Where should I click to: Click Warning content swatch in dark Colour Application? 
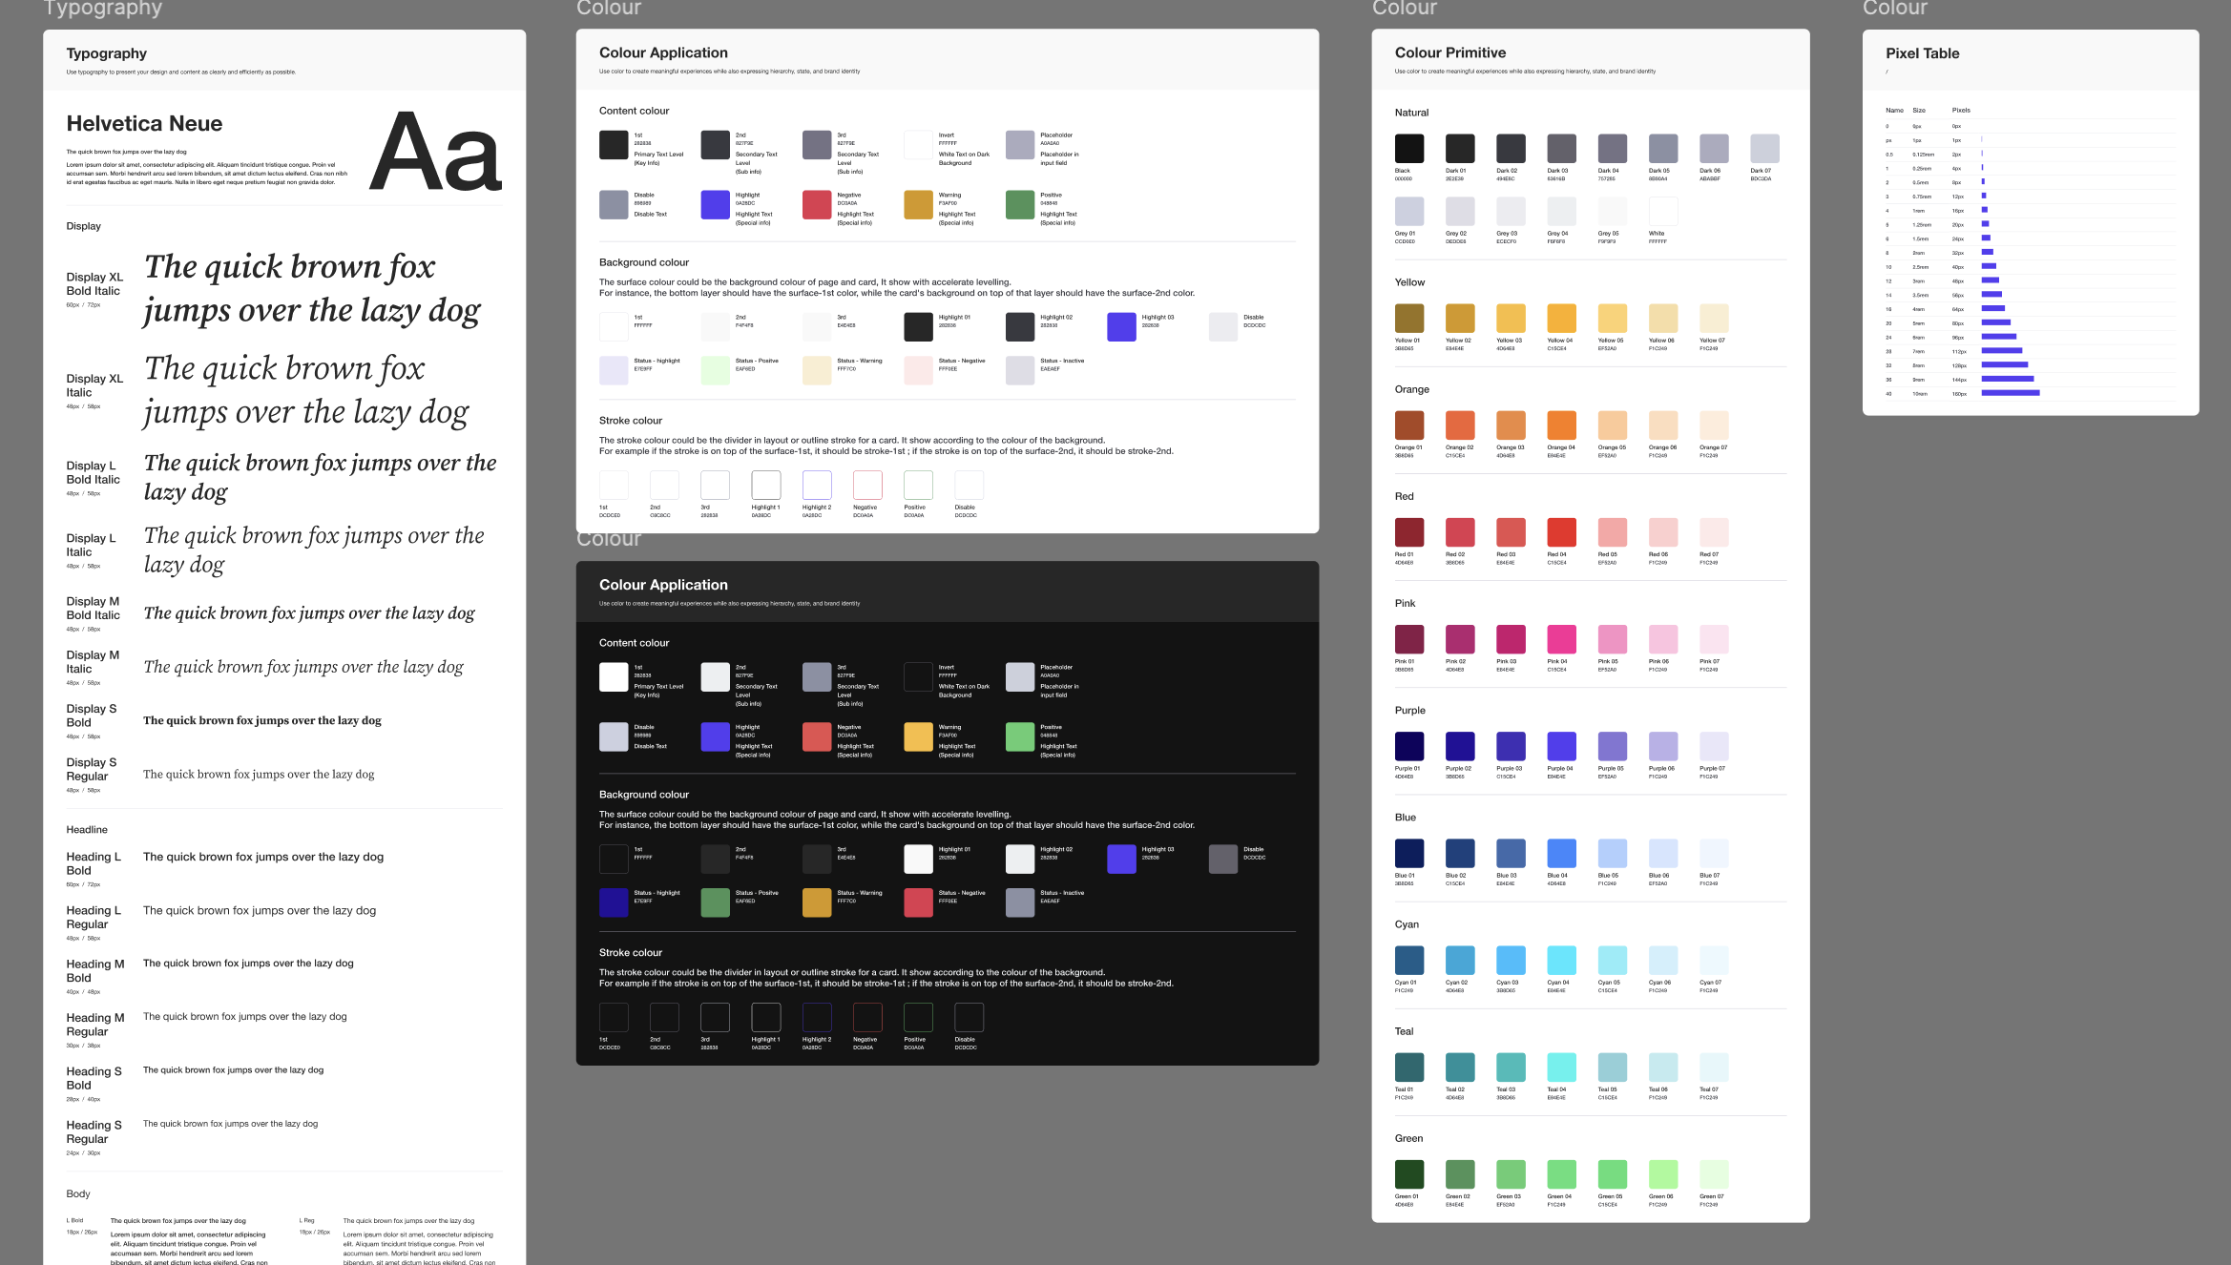pos(919,736)
